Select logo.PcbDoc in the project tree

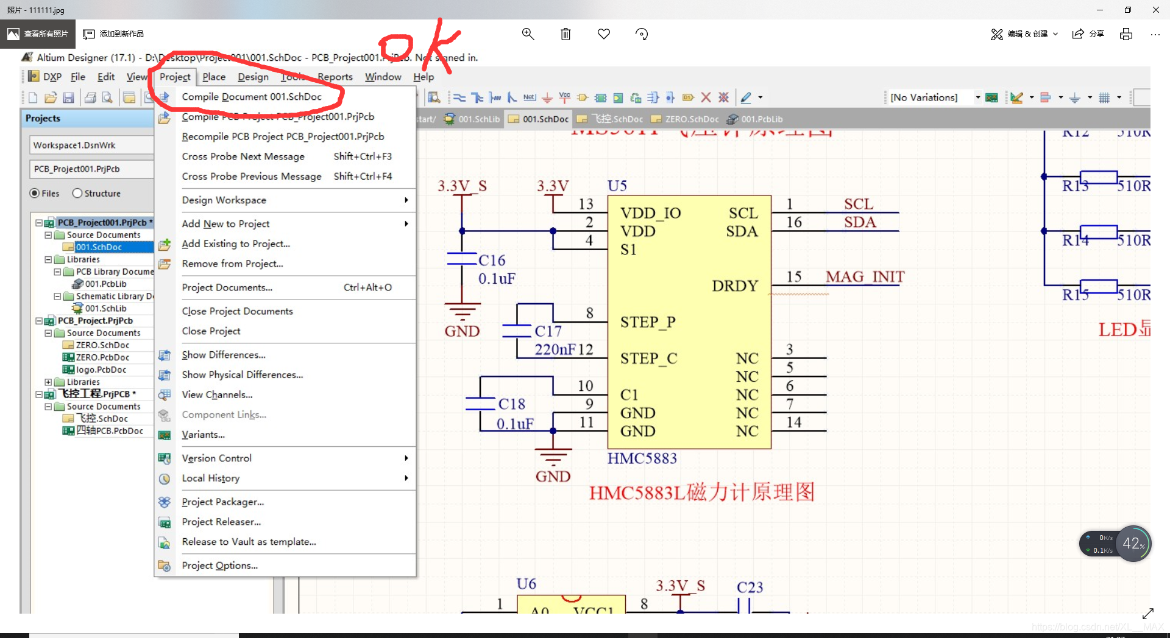[94, 370]
